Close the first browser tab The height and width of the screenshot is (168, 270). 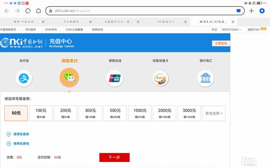point(43,22)
